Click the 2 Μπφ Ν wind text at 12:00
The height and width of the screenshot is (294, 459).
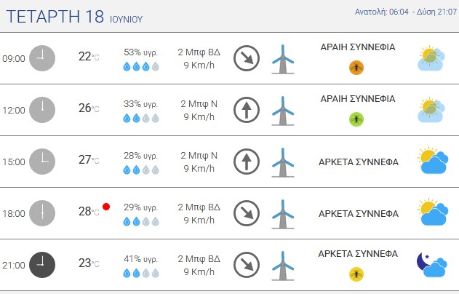click(199, 103)
